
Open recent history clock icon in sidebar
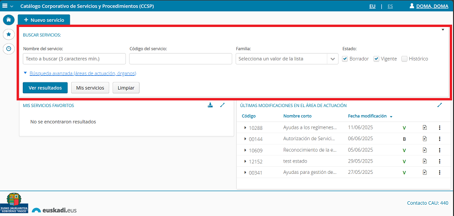point(9,49)
